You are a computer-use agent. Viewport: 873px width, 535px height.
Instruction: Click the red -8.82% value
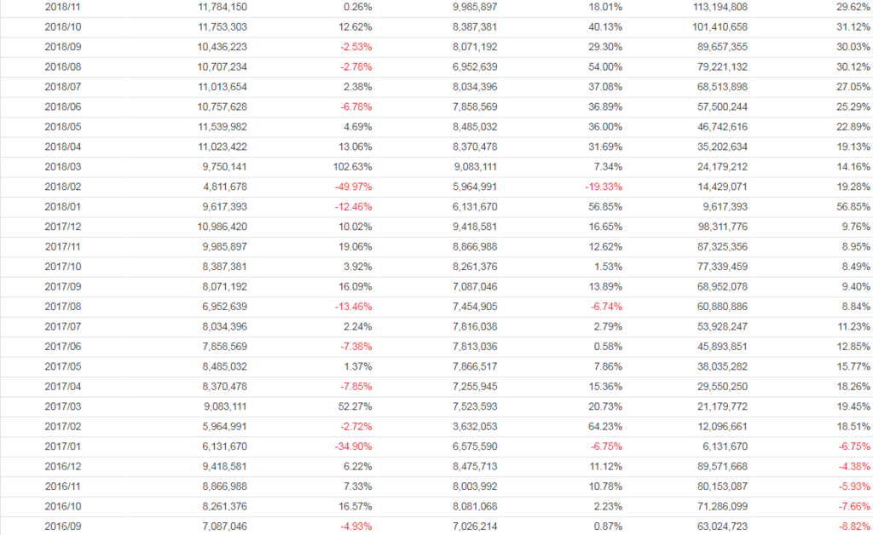(x=853, y=526)
